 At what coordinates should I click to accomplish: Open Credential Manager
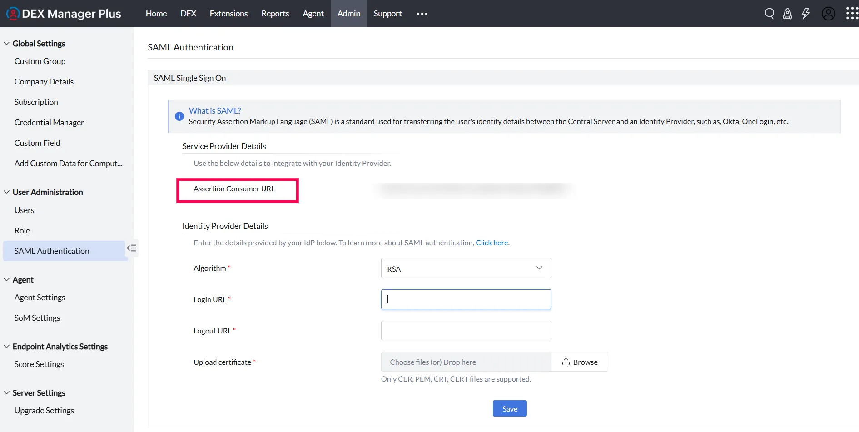click(49, 123)
